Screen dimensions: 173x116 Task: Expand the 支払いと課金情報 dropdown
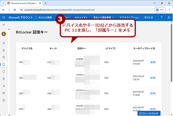[104, 18]
